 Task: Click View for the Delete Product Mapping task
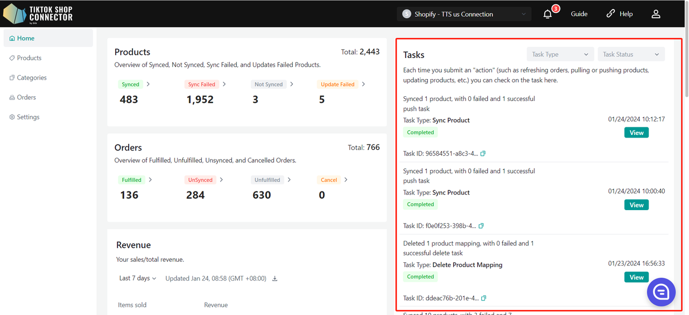click(636, 277)
